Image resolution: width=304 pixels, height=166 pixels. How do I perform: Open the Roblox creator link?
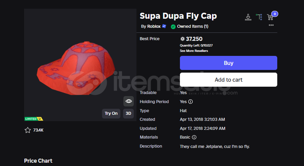(154, 26)
